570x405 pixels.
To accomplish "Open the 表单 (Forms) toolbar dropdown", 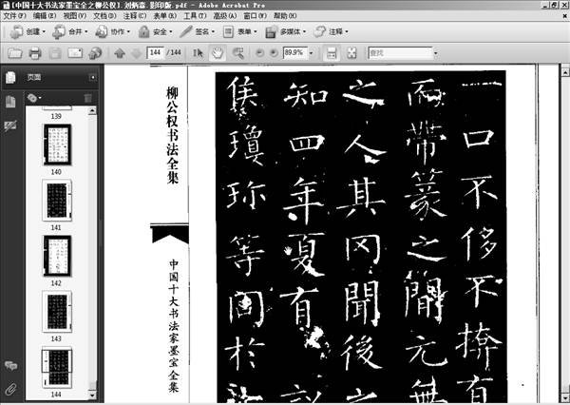I will tap(240, 32).
